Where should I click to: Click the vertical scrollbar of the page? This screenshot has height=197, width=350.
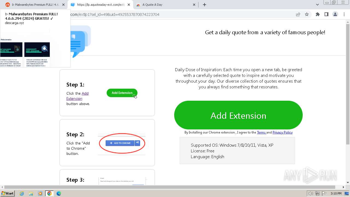point(347,85)
